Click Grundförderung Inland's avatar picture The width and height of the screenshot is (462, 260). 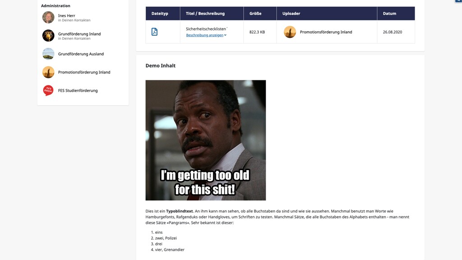[48, 36]
